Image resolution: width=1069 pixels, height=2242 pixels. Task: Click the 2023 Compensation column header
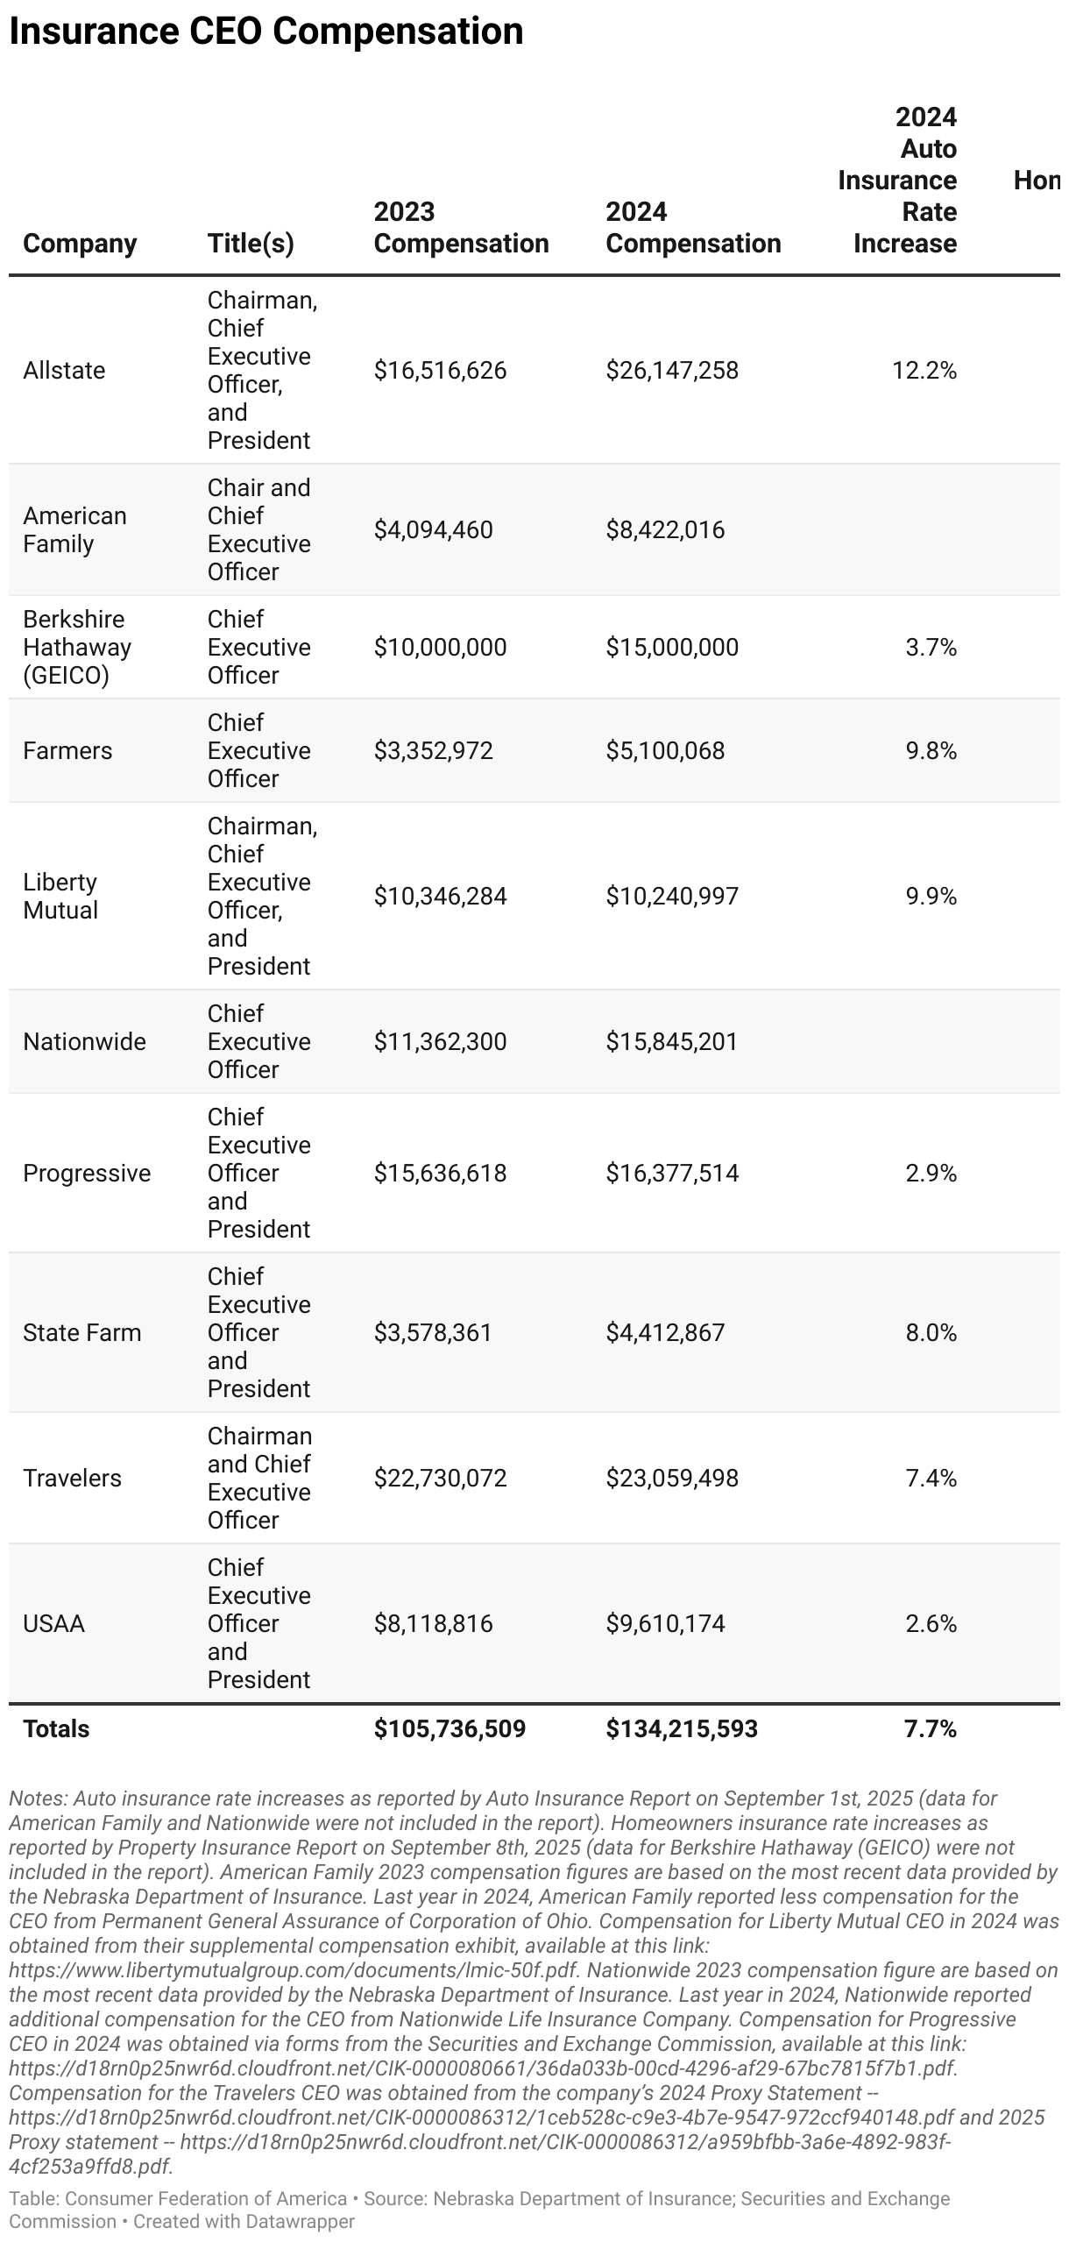click(x=461, y=228)
